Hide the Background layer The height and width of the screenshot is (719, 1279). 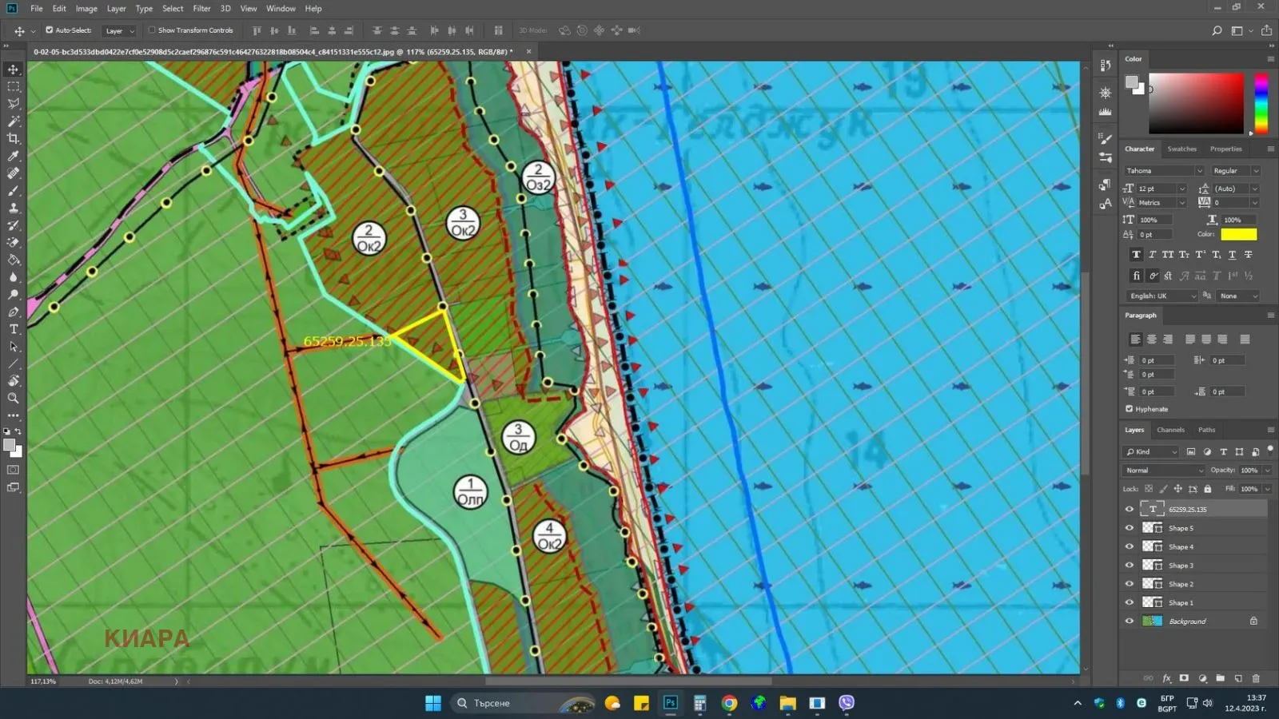(x=1130, y=622)
